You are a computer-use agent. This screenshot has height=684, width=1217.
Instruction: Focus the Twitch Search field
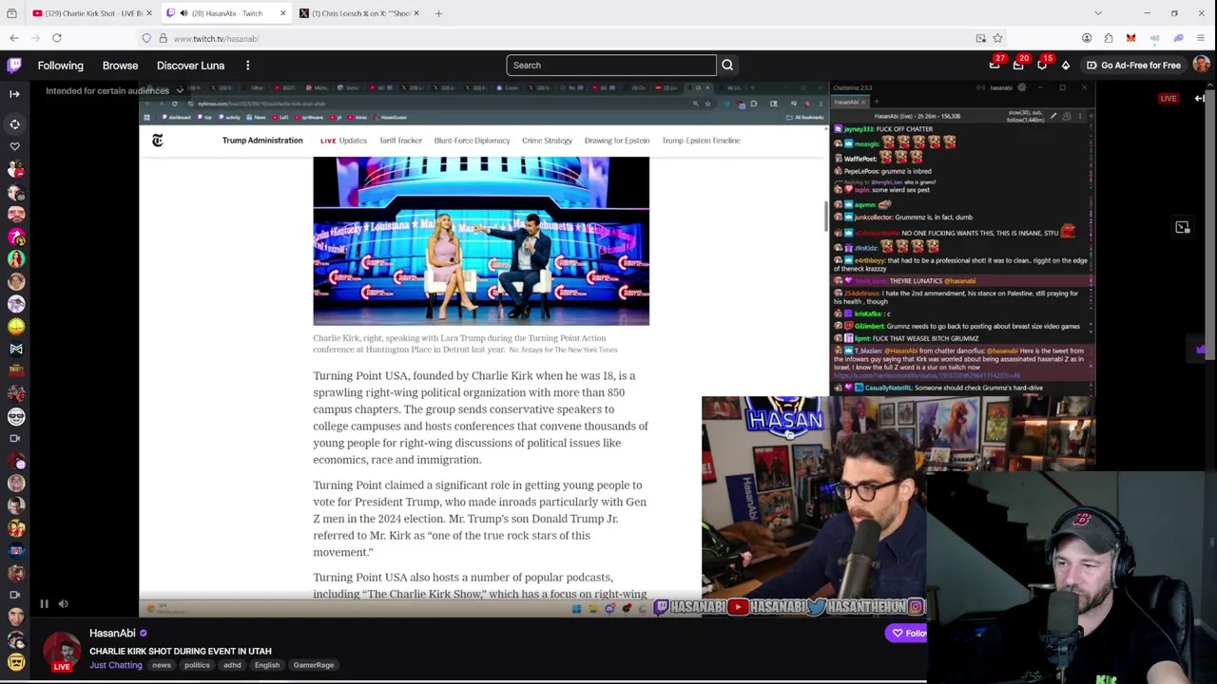(611, 65)
